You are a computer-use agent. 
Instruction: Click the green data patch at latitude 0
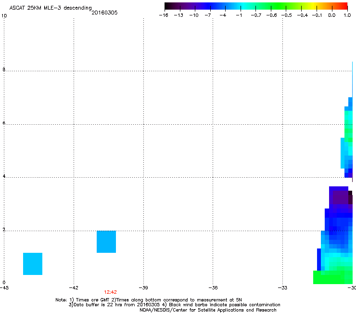click(332, 277)
